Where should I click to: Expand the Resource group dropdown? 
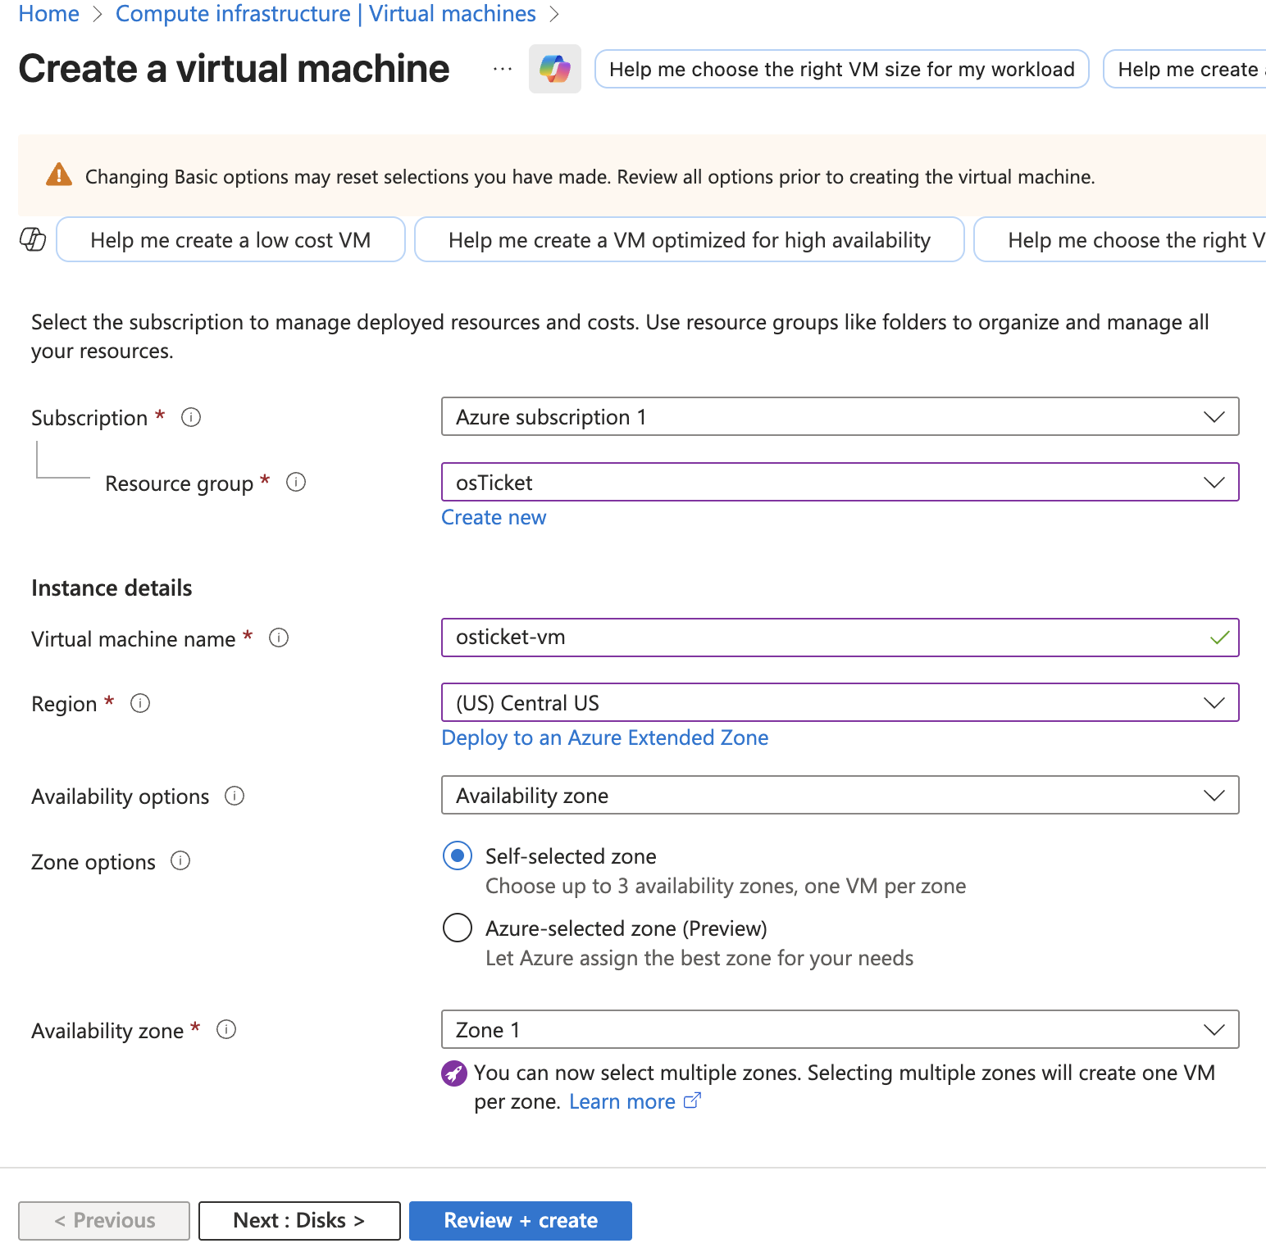840,483
